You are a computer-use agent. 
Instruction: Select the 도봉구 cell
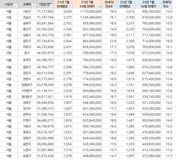click(27, 156)
